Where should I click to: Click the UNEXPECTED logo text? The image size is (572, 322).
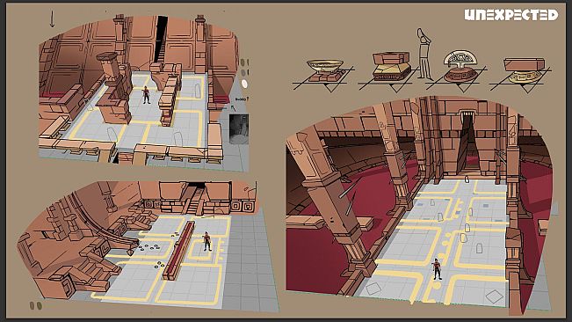tap(511, 15)
